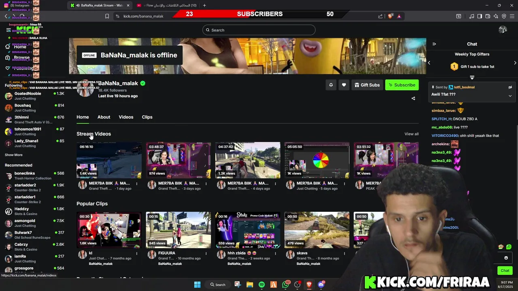This screenshot has width=518, height=291.
Task: Play the 04:37:42 stream video
Action: 248,160
